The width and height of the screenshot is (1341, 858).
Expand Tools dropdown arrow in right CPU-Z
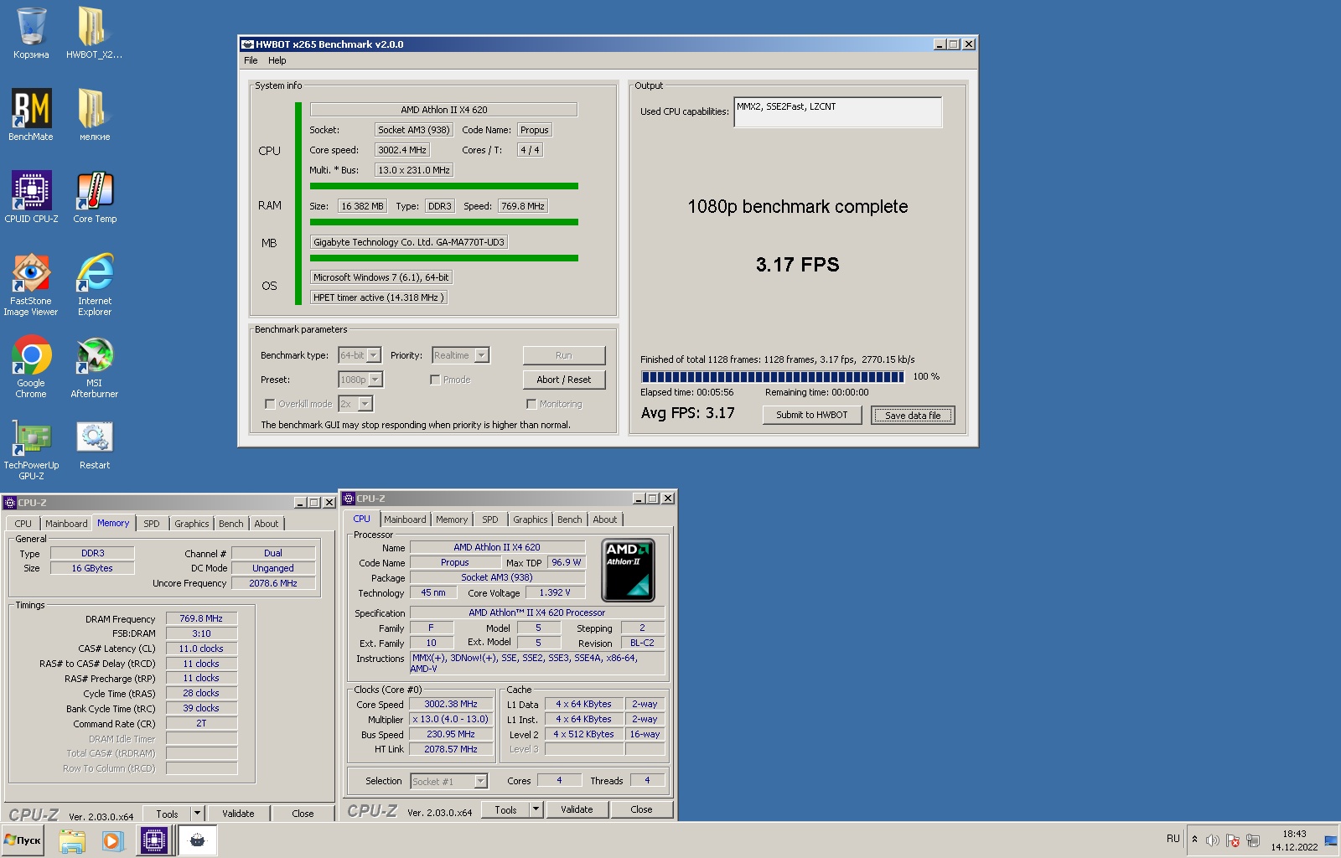pyautogui.click(x=536, y=809)
